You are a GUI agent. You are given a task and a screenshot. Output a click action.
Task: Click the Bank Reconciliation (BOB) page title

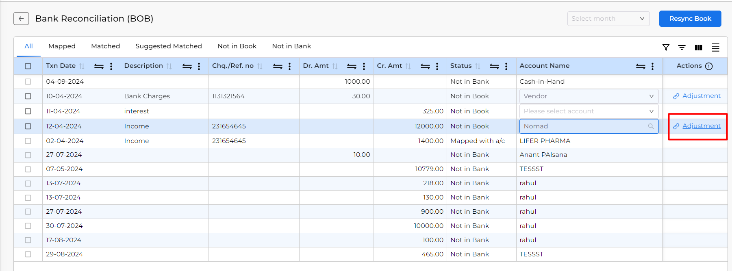tap(94, 19)
